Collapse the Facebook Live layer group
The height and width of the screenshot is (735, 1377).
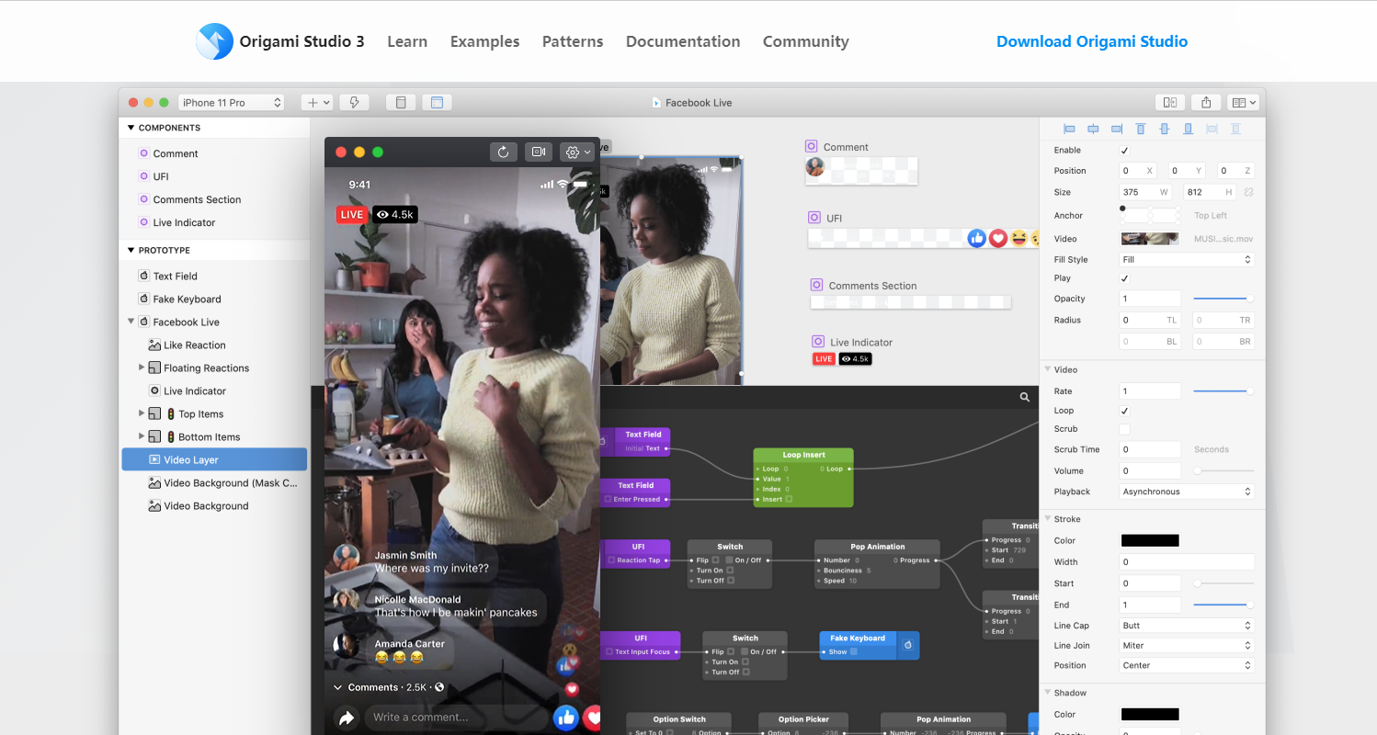click(131, 322)
